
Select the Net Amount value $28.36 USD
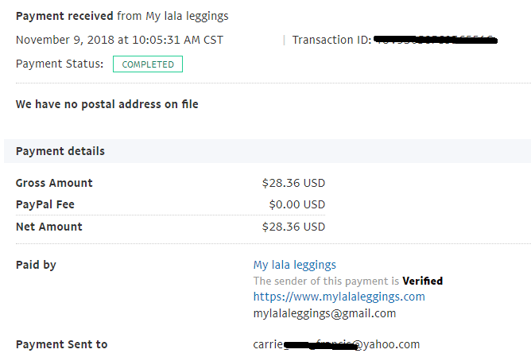point(293,227)
